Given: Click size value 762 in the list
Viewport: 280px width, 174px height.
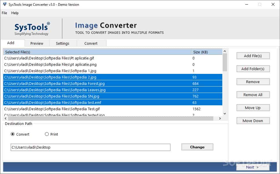Looking at the screenshot, I should coord(195,96).
